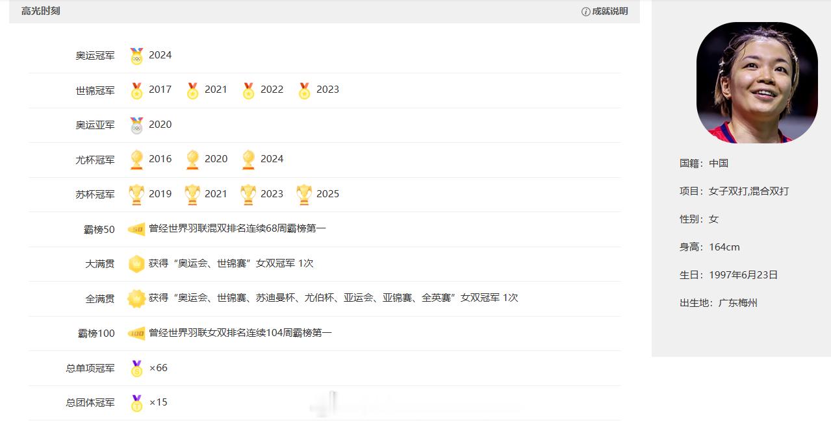Click the 世锦冠军 row label
The height and width of the screenshot is (425, 831).
(x=95, y=90)
